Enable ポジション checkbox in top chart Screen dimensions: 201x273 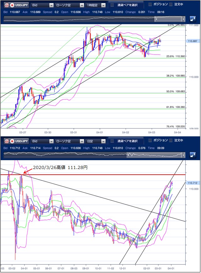[150, 4]
